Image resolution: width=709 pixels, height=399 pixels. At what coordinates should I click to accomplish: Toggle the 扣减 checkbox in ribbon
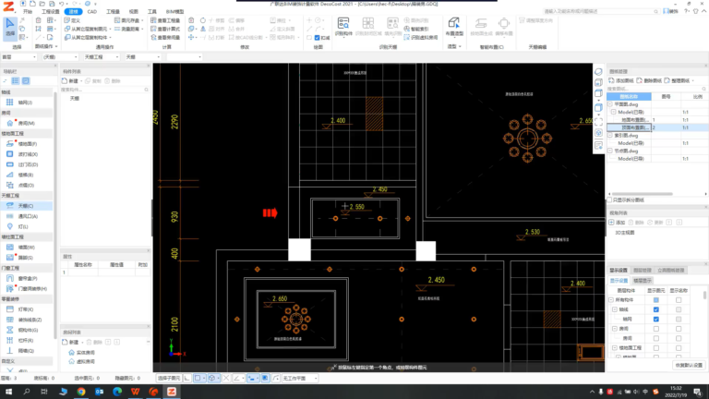point(317,38)
